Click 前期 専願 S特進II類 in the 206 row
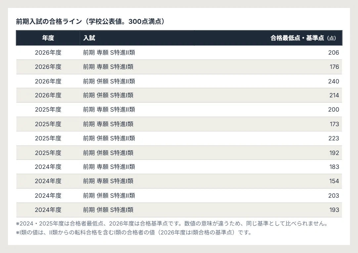This screenshot has height=253, width=358. (109, 53)
